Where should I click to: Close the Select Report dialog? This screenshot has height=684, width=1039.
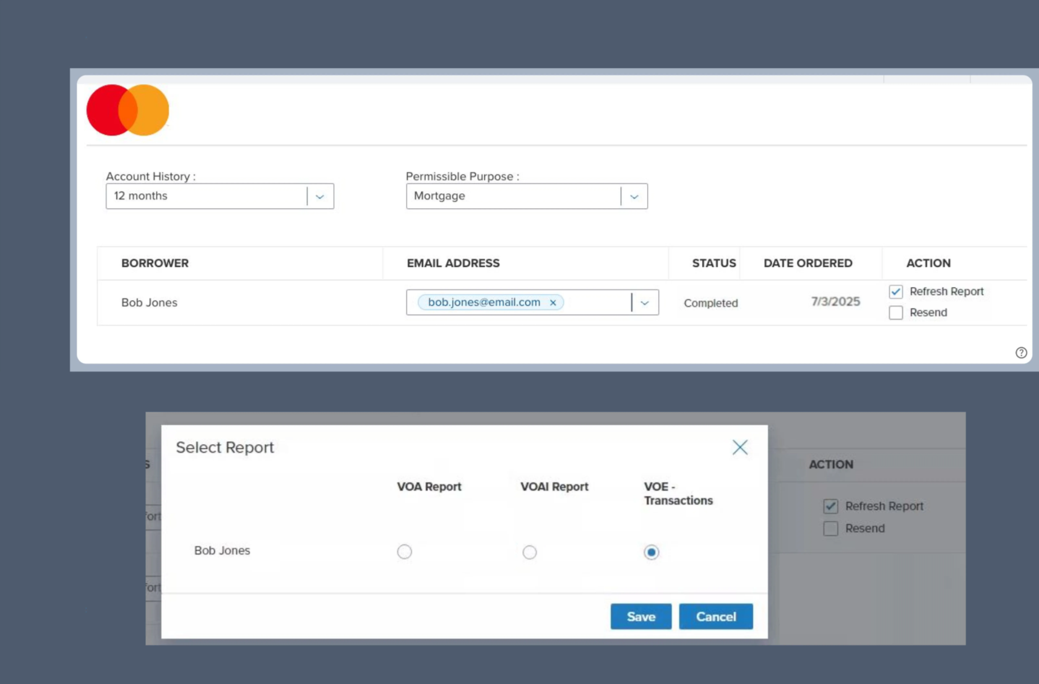(x=740, y=447)
